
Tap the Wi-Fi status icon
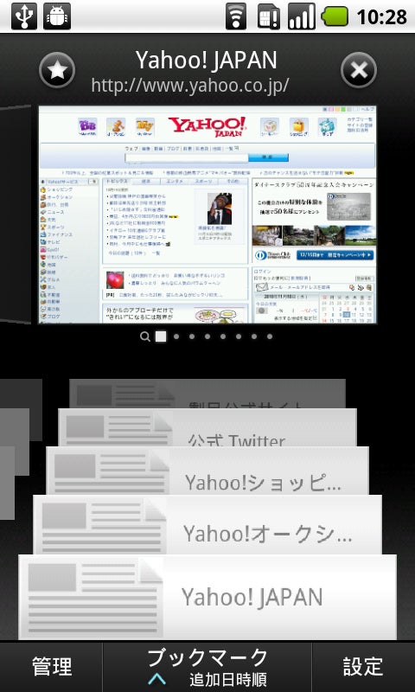(x=236, y=16)
